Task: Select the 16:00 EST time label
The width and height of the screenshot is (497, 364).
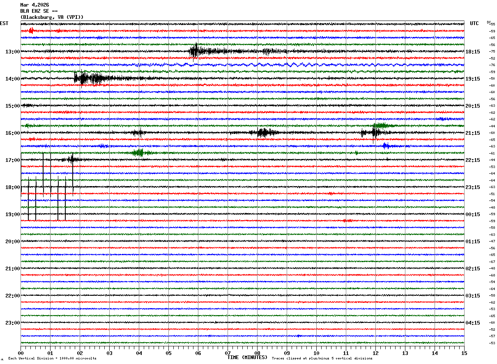Action: (12, 133)
